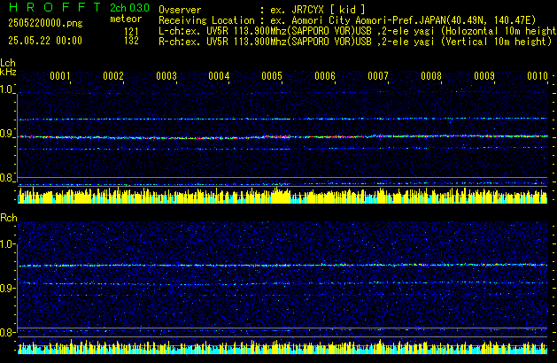This screenshot has width=557, height=363.
Task: Select the Ovserver line with JR7CYX
Action: tap(262, 10)
